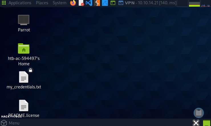Click the VPN 10.10.14.21 status indicator
Viewport: 211px width, 126px height.
click(149, 3)
